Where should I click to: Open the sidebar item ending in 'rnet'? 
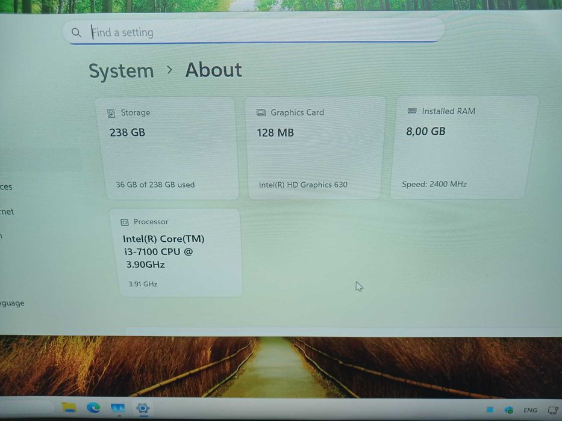click(x=7, y=212)
